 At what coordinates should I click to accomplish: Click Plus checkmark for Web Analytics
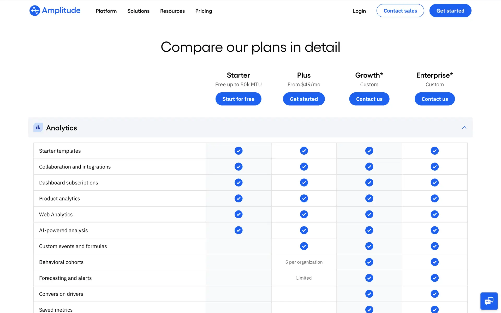[304, 214]
